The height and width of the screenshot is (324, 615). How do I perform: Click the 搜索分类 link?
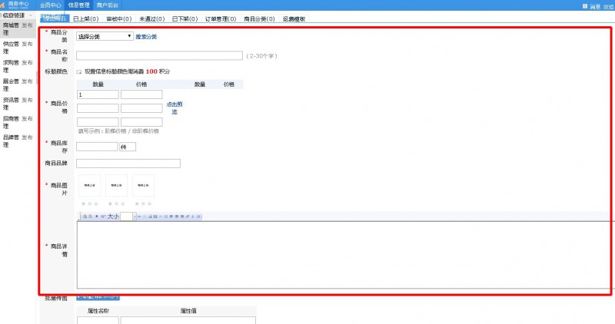146,36
